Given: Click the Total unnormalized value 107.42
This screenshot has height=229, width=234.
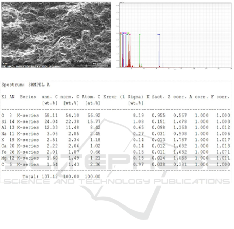Looking at the screenshot, I should pos(50,177).
